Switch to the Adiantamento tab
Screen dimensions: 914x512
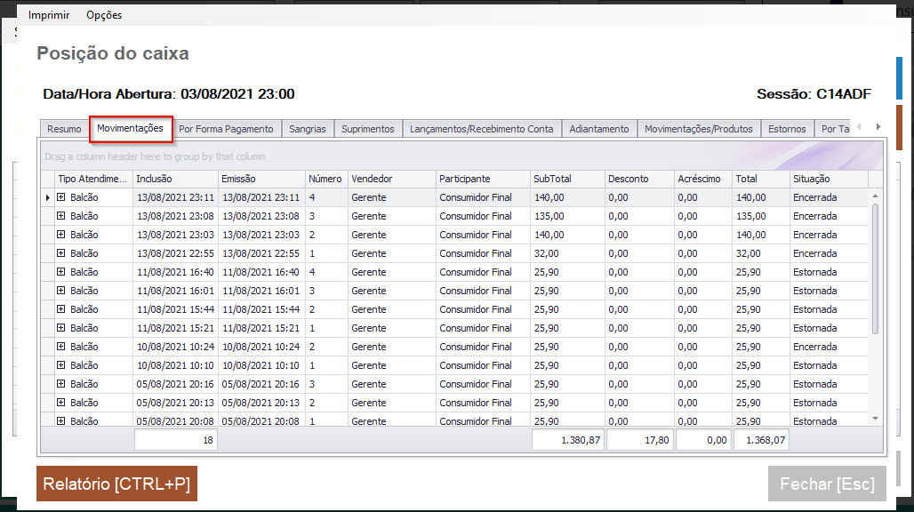pyautogui.click(x=599, y=129)
